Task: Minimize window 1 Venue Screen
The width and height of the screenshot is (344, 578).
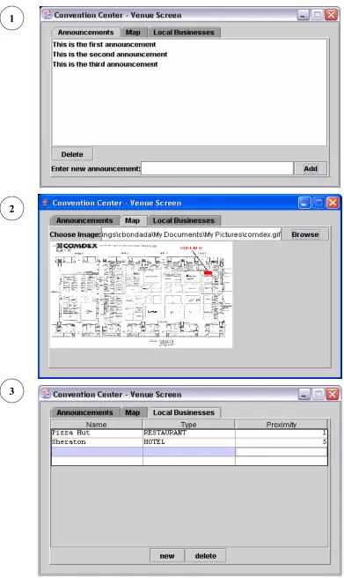Action: coord(304,15)
